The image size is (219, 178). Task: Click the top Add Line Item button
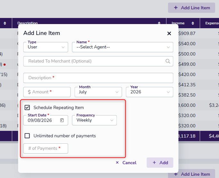pos(191,8)
